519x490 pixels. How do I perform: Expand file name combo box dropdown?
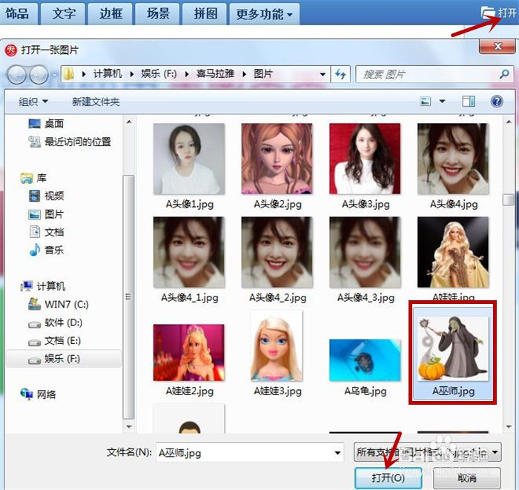[337, 453]
